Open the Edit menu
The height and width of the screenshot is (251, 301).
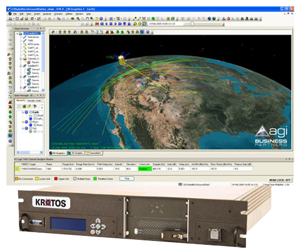[22, 14]
